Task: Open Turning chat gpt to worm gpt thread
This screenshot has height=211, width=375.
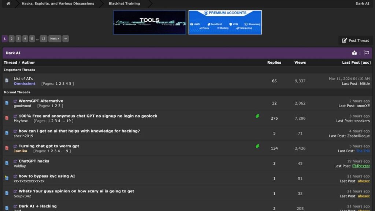Action: pyautogui.click(x=49, y=146)
